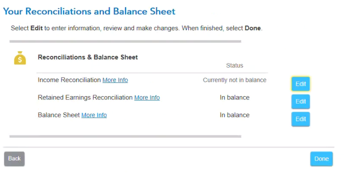Click Retained Earnings 'In balance' status
The height and width of the screenshot is (179, 344).
click(234, 98)
